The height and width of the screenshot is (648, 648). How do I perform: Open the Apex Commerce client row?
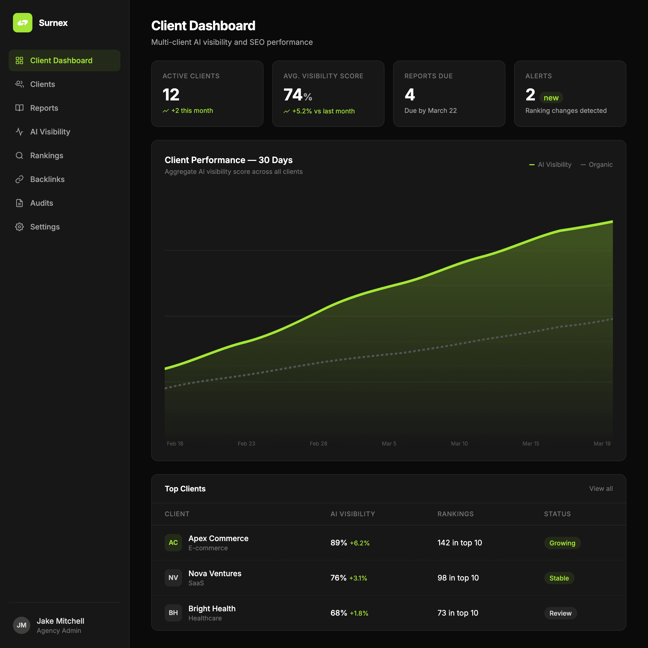[218, 539]
